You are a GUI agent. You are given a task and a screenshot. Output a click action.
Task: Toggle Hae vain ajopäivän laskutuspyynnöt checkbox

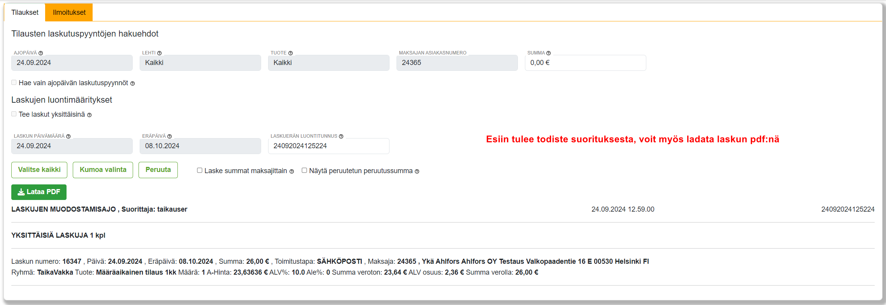coord(14,82)
